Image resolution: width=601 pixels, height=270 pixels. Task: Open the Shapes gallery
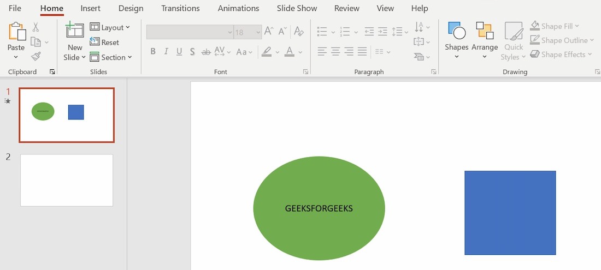(x=457, y=40)
